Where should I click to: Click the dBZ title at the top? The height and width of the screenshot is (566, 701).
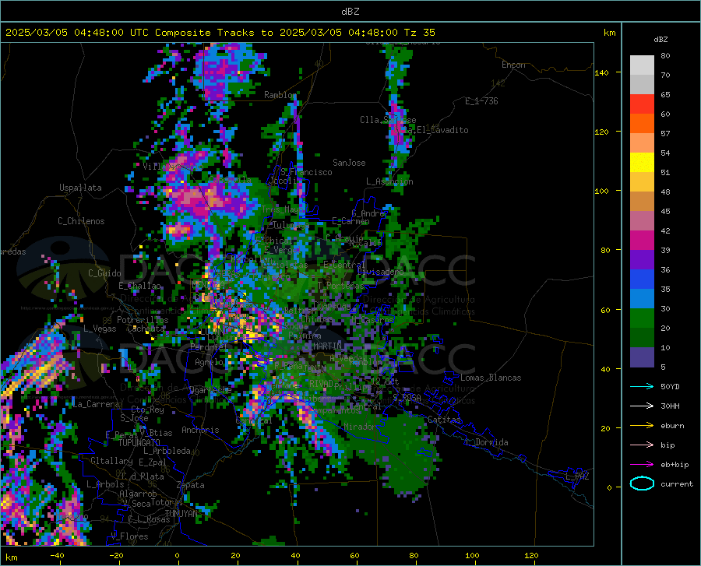pyautogui.click(x=350, y=12)
